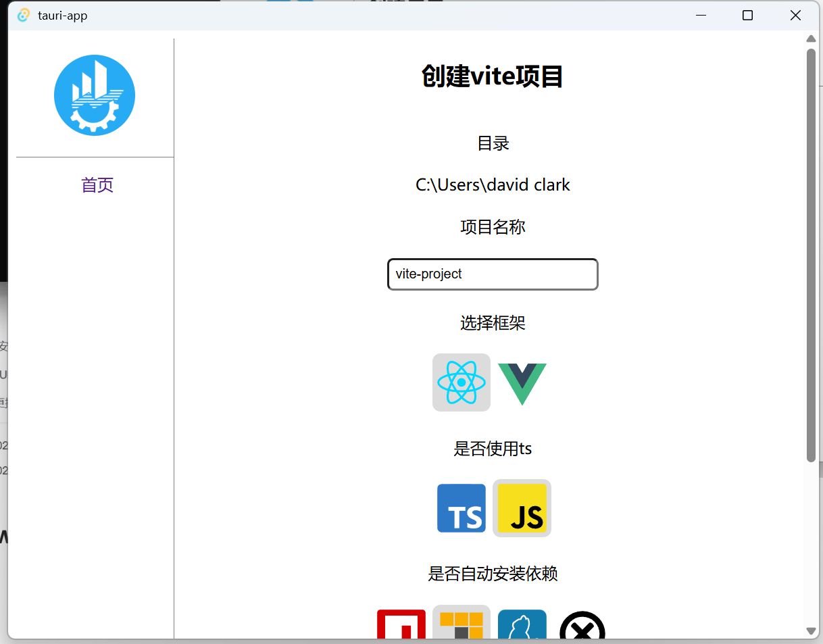Choose the TypeScript TS option
Image resolution: width=823 pixels, height=644 pixels.
tap(462, 508)
